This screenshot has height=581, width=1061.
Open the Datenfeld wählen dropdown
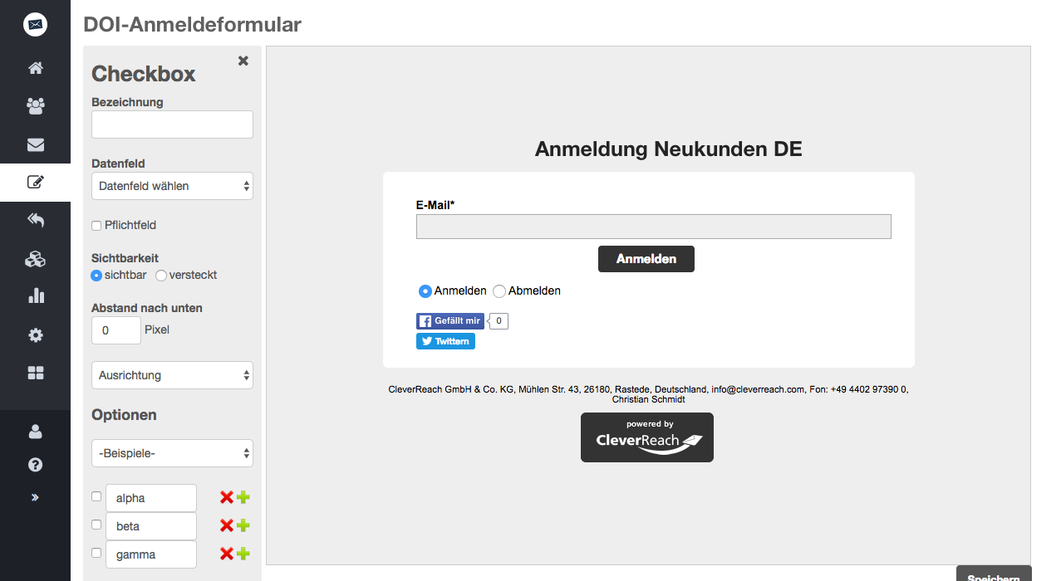172,186
